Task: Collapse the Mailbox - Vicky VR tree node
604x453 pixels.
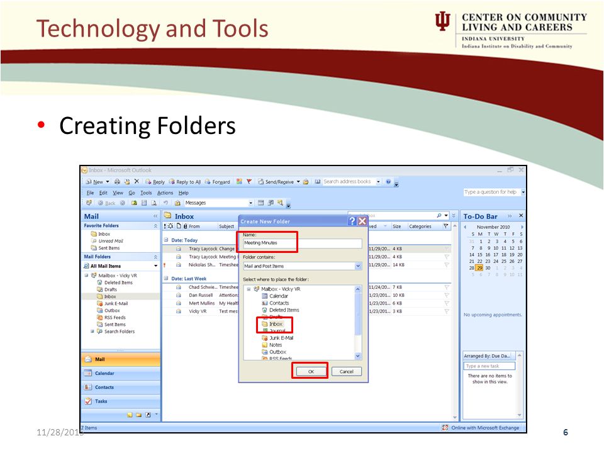Action: [86, 276]
